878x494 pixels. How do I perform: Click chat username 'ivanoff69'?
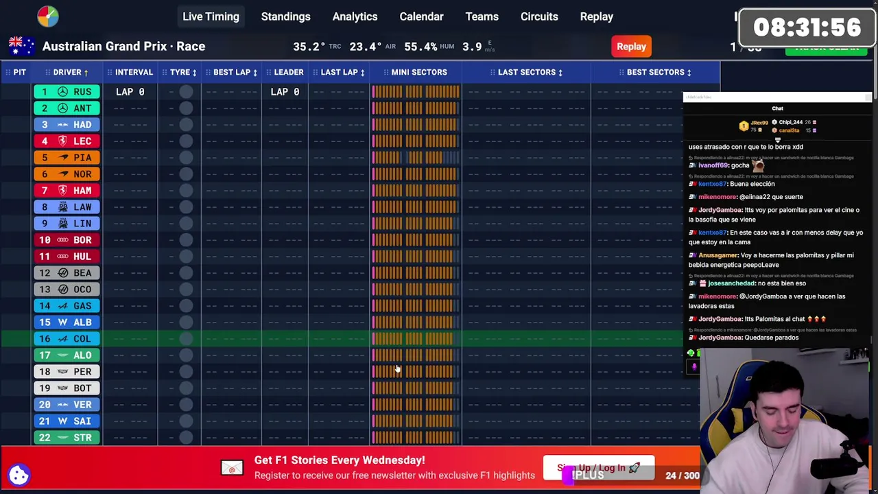click(x=712, y=165)
